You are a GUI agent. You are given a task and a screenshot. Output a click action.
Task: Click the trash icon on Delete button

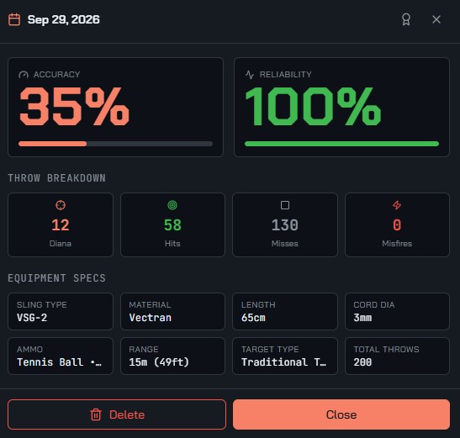96,414
